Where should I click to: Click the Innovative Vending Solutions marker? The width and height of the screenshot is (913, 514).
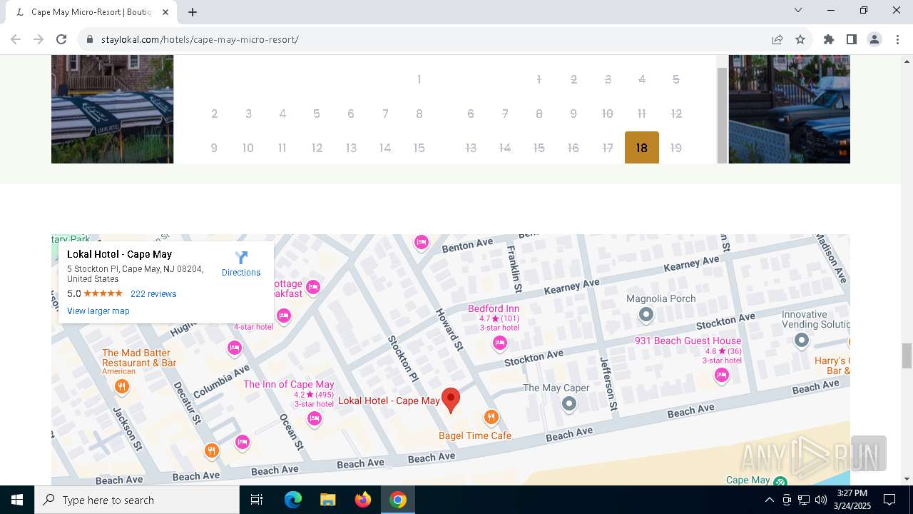[802, 341]
